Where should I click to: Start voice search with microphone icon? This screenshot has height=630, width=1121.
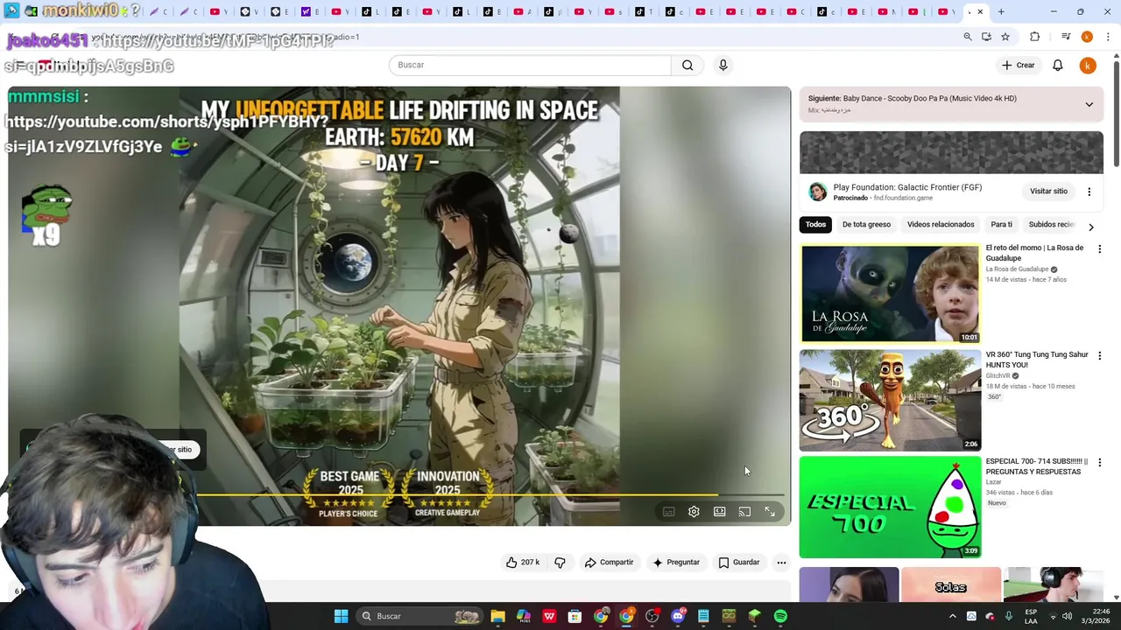[723, 65]
